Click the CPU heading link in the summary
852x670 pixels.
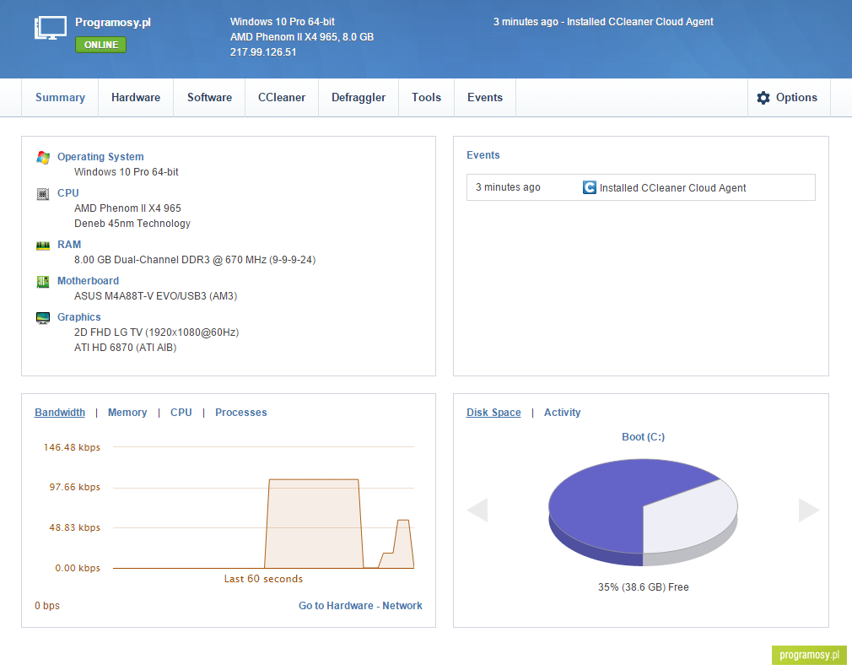coord(68,193)
